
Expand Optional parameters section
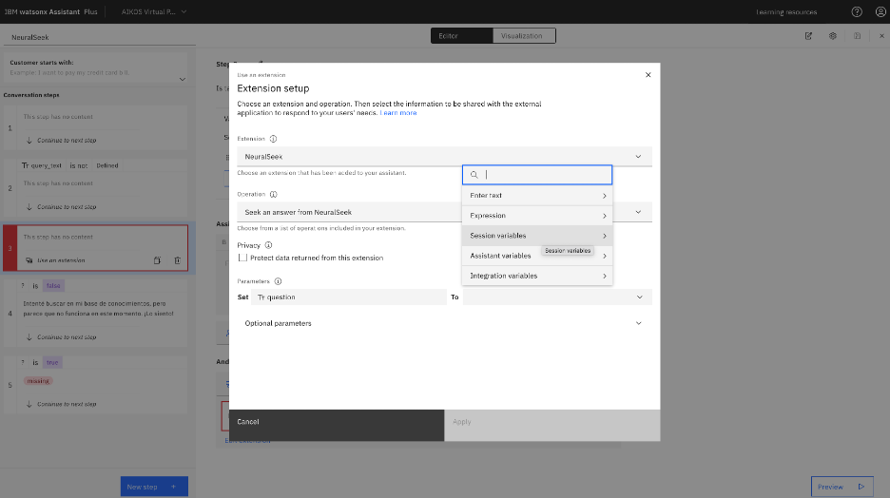444,323
